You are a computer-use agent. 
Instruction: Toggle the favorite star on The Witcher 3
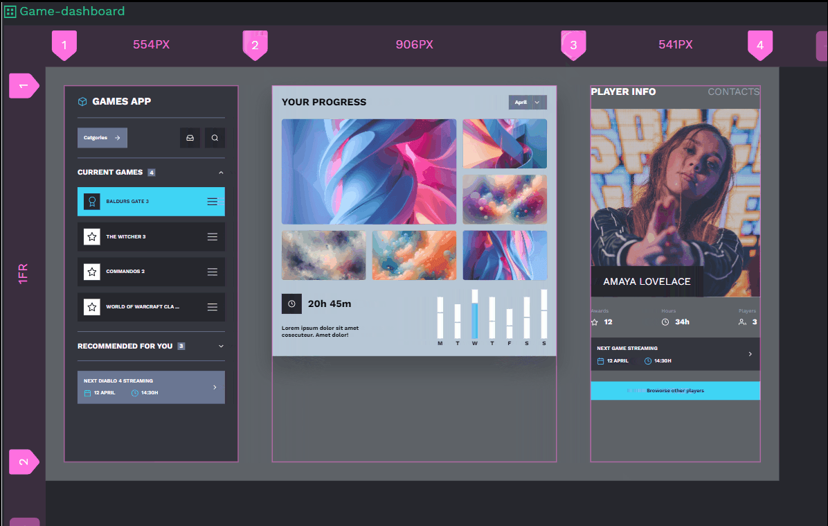point(92,236)
